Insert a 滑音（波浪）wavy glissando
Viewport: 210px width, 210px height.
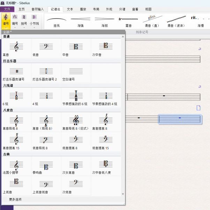tap(176, 21)
